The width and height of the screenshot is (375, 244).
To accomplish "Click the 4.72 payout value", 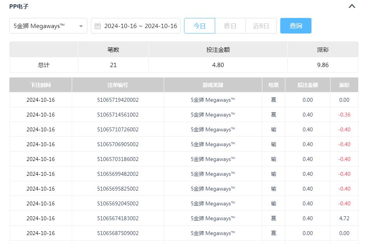I will tap(344, 218).
